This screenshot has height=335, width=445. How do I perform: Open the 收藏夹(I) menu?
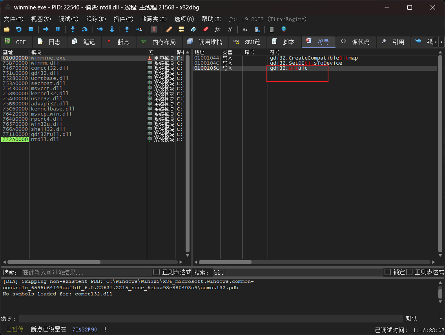click(154, 19)
